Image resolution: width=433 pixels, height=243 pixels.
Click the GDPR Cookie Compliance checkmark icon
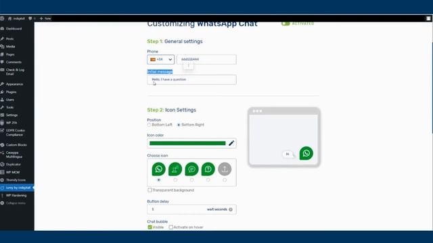[x=2, y=130]
